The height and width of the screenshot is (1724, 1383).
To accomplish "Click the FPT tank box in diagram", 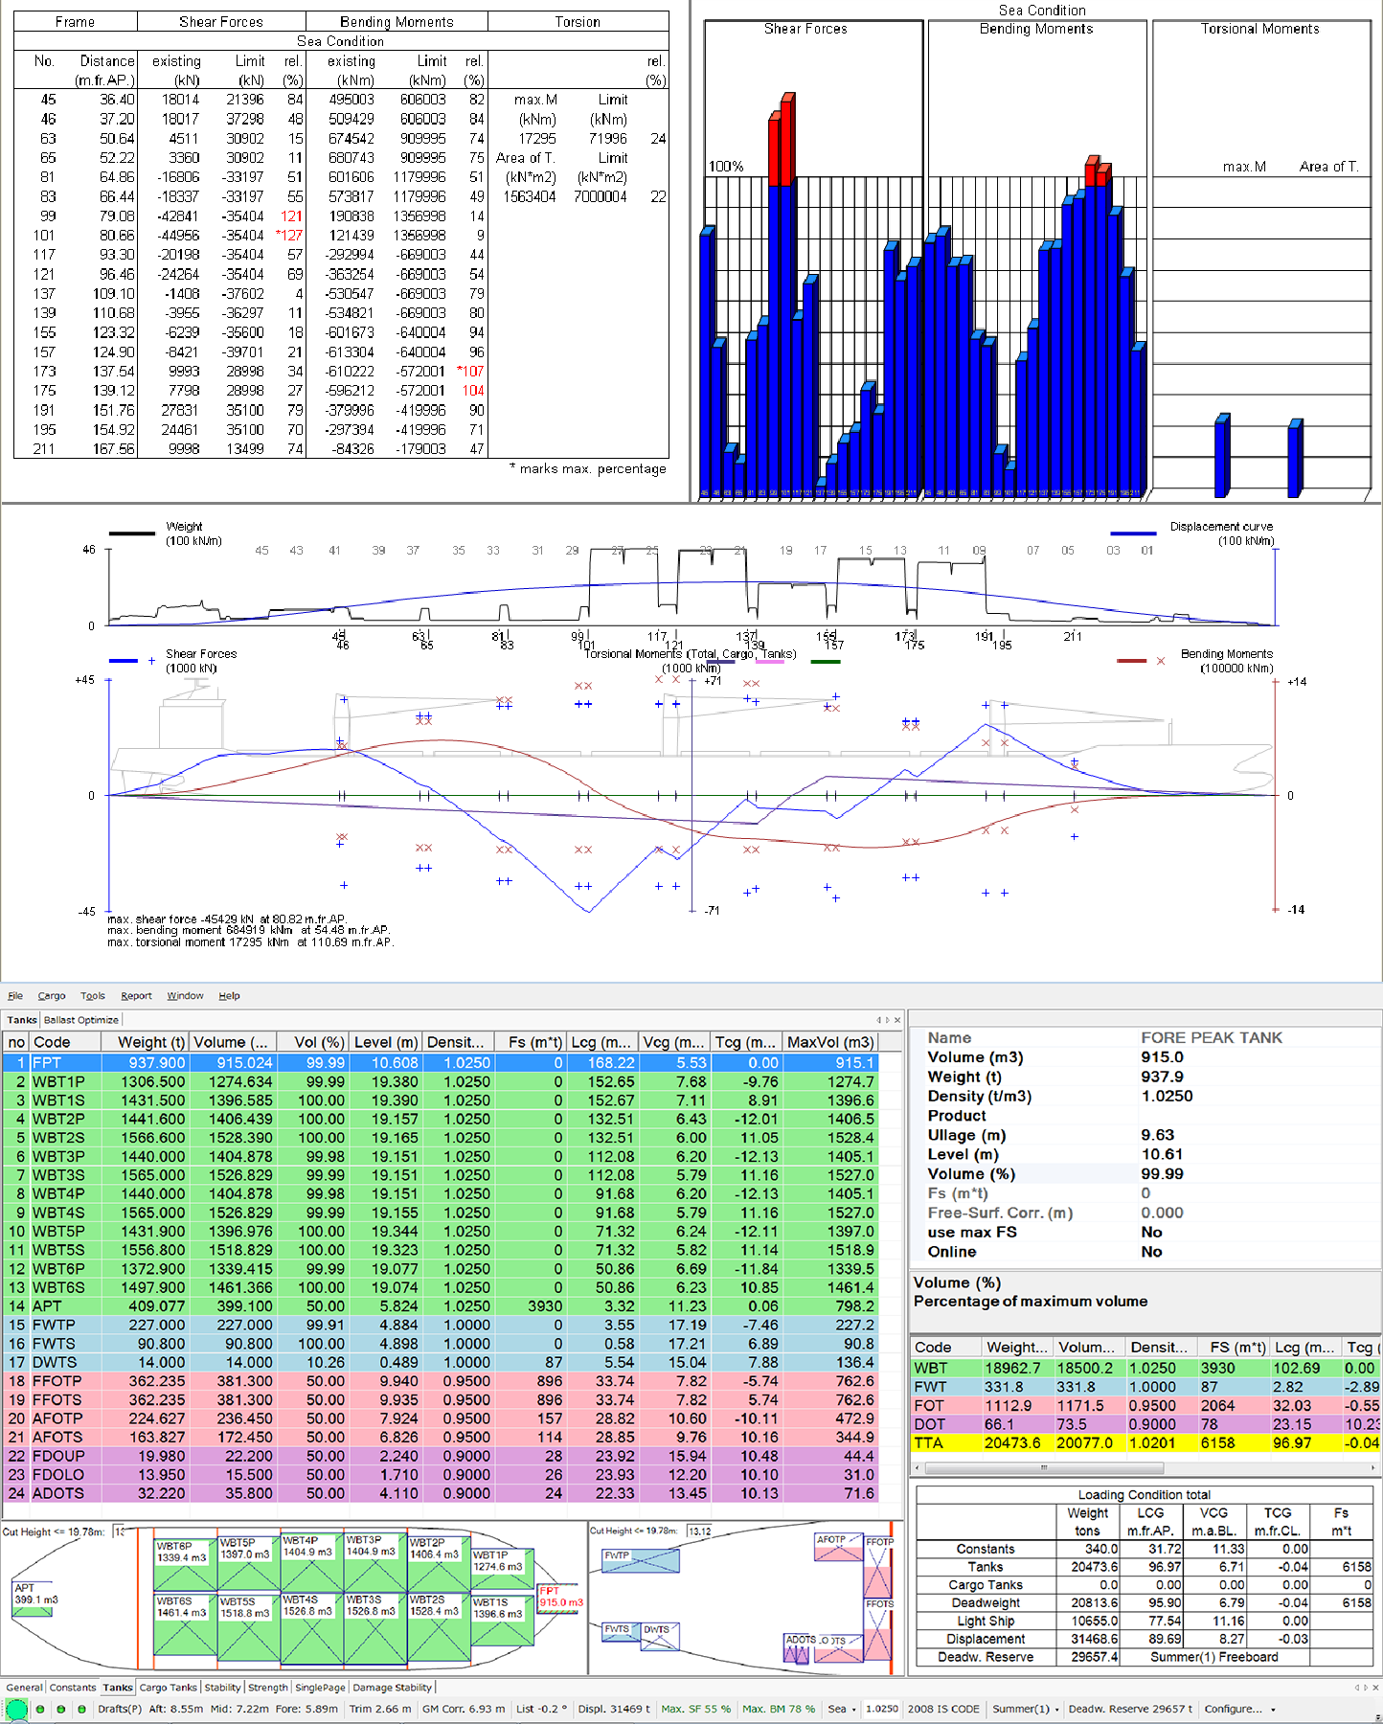I will (x=560, y=1598).
